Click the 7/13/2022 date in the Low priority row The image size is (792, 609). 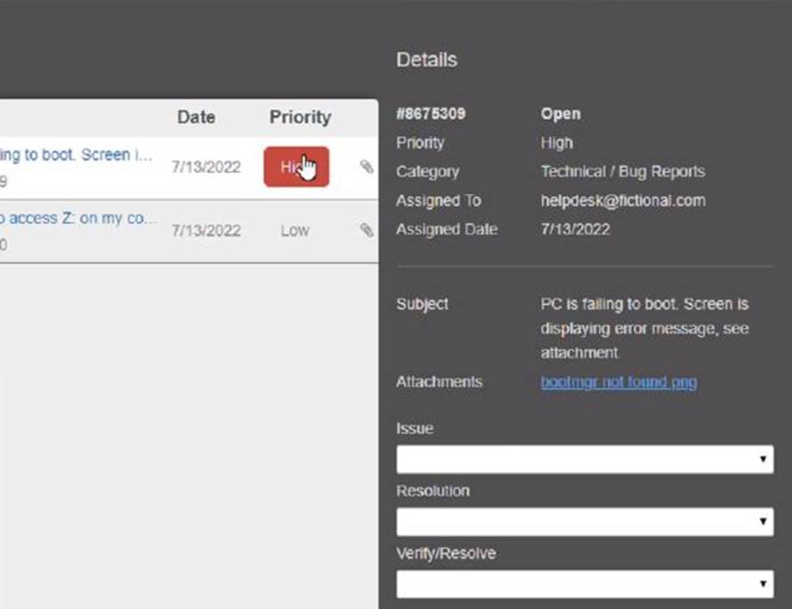(x=206, y=230)
